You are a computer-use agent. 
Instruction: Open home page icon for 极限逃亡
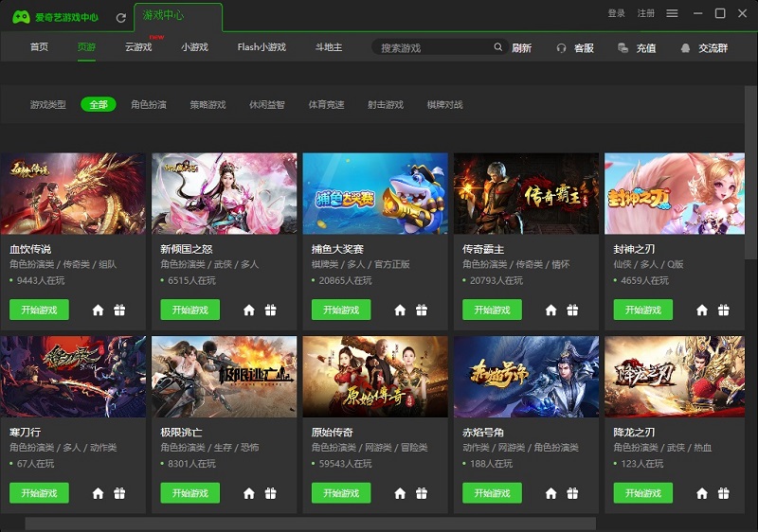[249, 493]
